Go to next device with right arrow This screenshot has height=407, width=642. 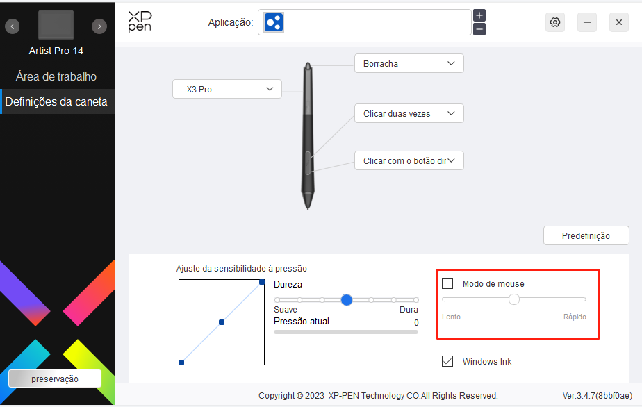99,26
